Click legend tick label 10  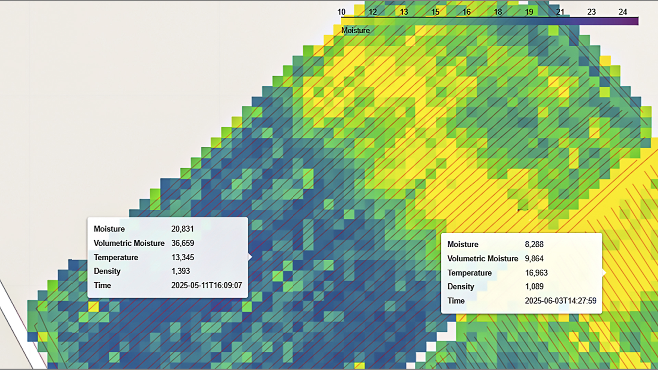341,12
